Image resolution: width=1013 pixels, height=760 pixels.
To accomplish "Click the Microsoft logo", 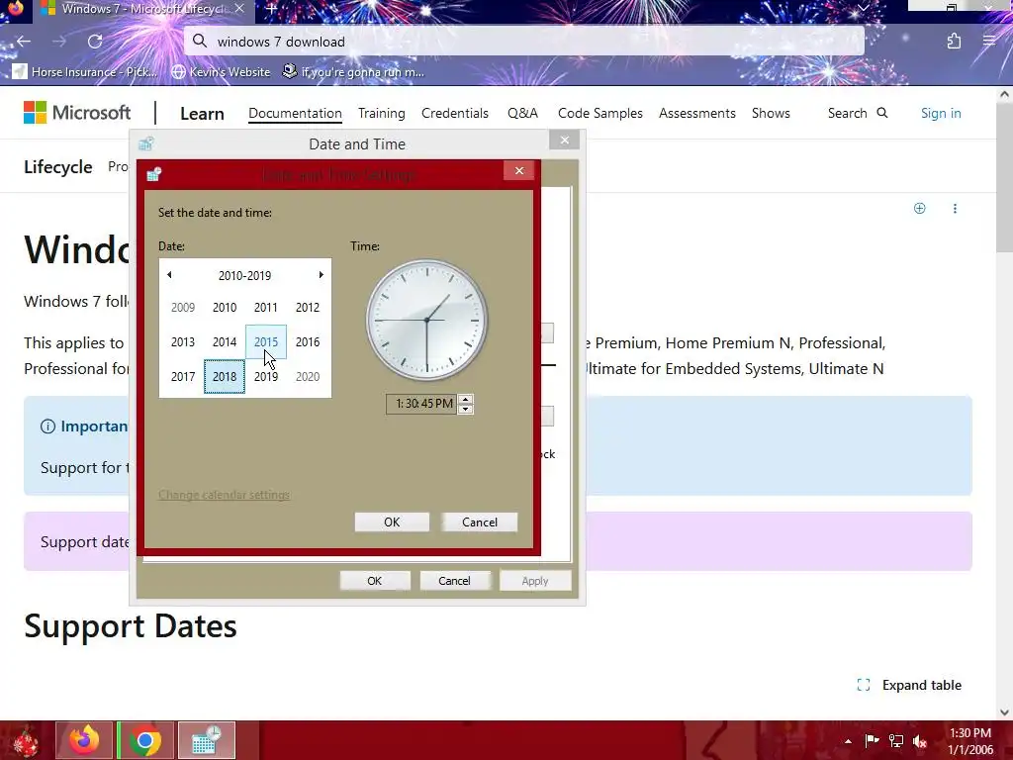I will click(77, 113).
